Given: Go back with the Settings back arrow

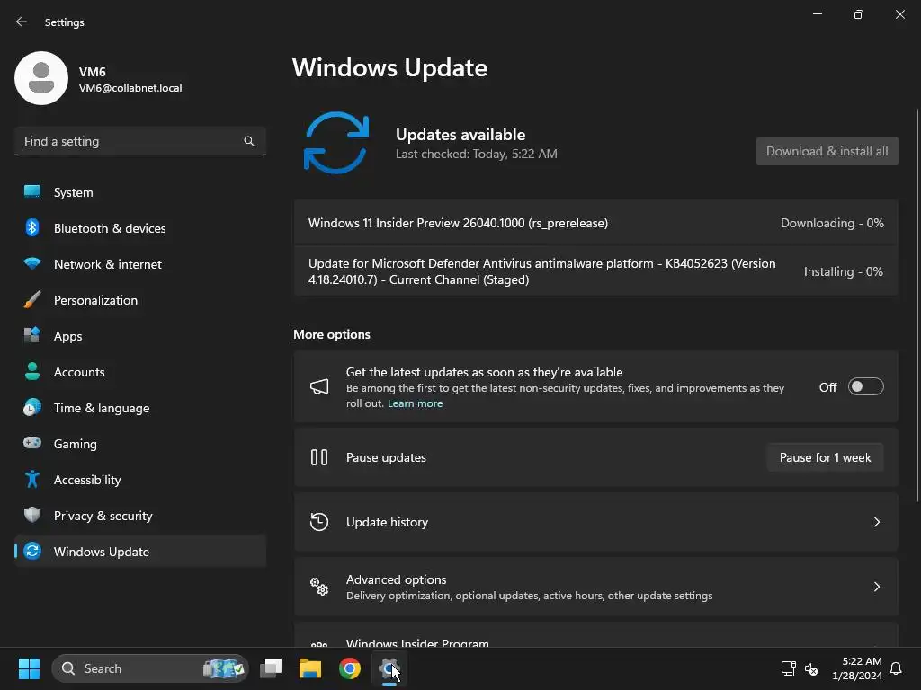Looking at the screenshot, I should pyautogui.click(x=22, y=22).
